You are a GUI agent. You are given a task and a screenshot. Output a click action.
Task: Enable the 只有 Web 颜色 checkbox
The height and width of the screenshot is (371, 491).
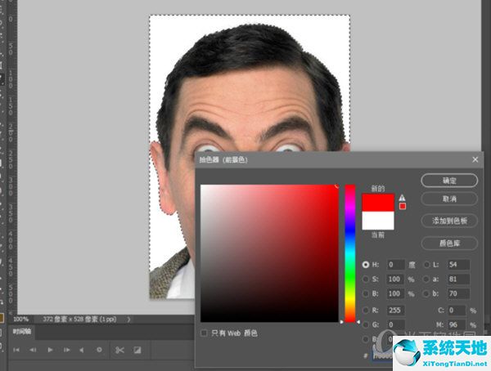point(204,333)
